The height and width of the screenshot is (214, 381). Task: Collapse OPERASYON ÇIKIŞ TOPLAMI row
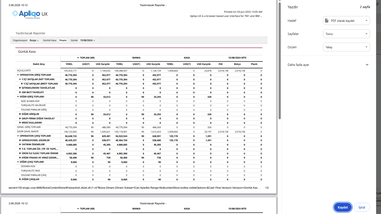pyautogui.click(x=18, y=136)
